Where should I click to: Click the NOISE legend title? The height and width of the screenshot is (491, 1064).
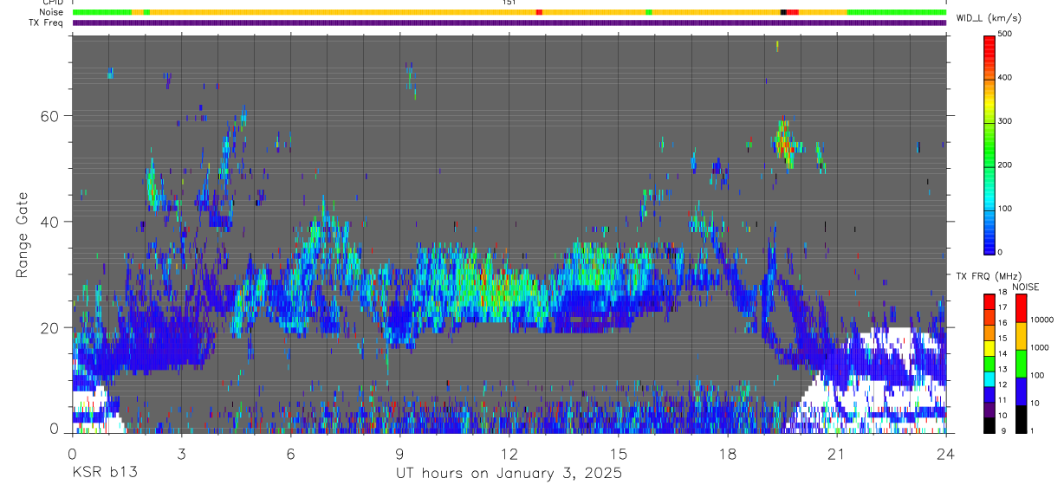[x=1025, y=287]
